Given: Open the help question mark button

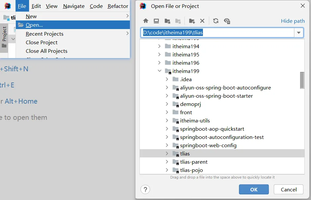Looking at the screenshot, I should pyautogui.click(x=145, y=189).
